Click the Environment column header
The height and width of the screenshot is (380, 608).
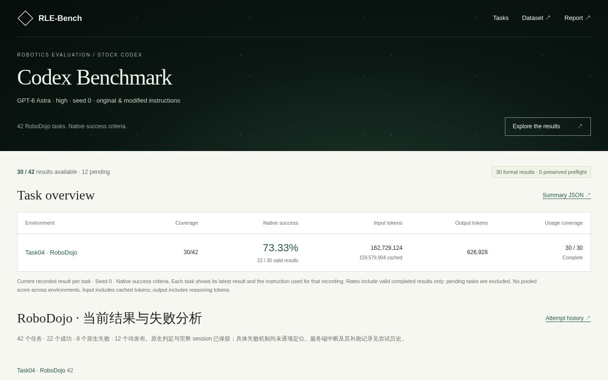tap(40, 223)
